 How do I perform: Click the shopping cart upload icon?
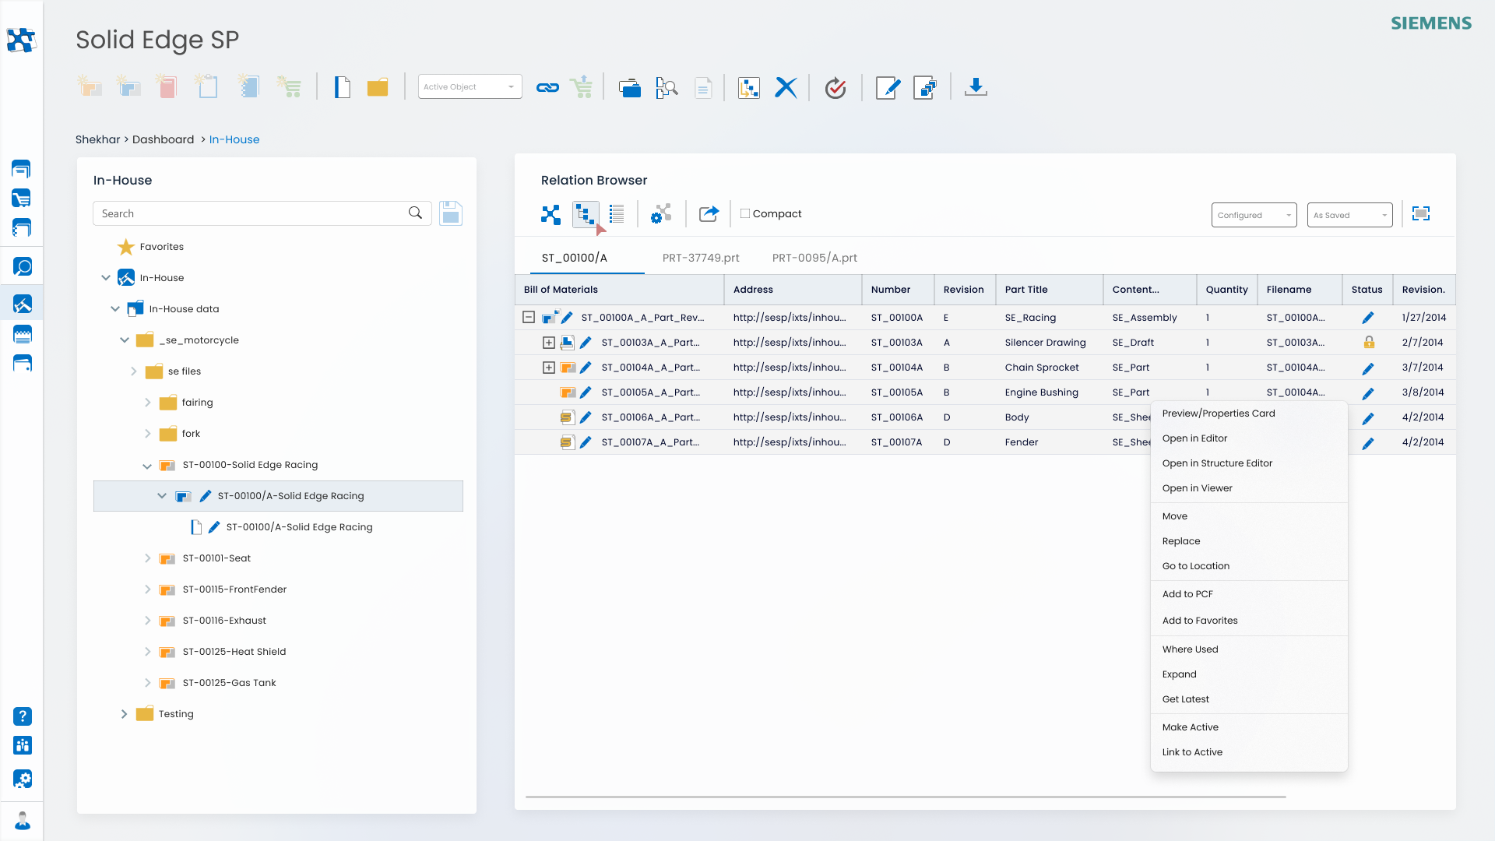tap(582, 87)
